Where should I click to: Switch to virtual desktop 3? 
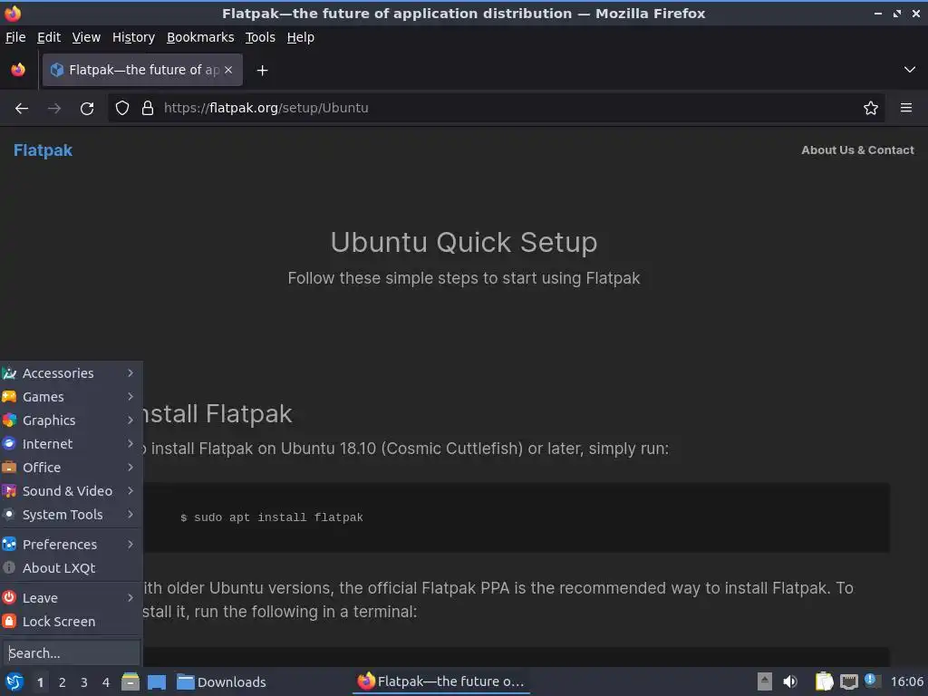point(84,682)
